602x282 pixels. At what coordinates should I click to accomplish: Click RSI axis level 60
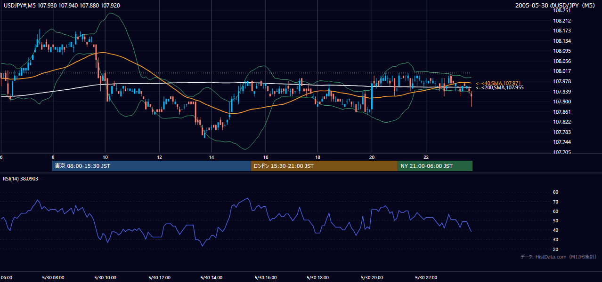coord(556,211)
